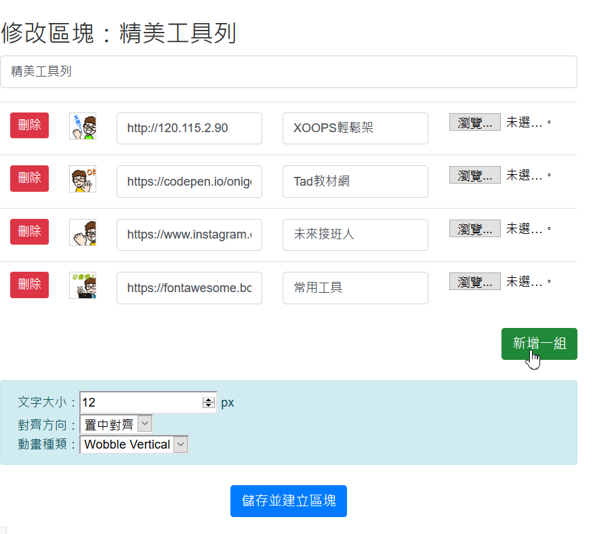Click the thumbnail icon in the 常用工具 row
This screenshot has height=534, width=593.
83,285
